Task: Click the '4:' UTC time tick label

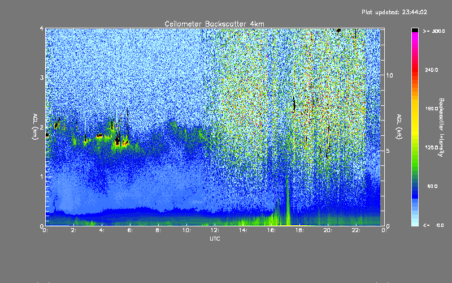Action: [102, 230]
